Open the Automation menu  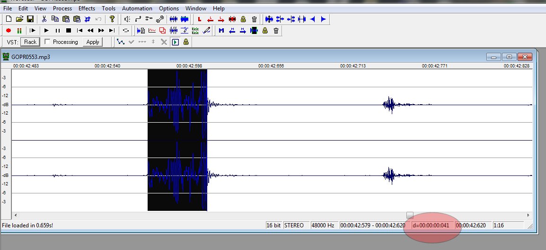tap(137, 8)
